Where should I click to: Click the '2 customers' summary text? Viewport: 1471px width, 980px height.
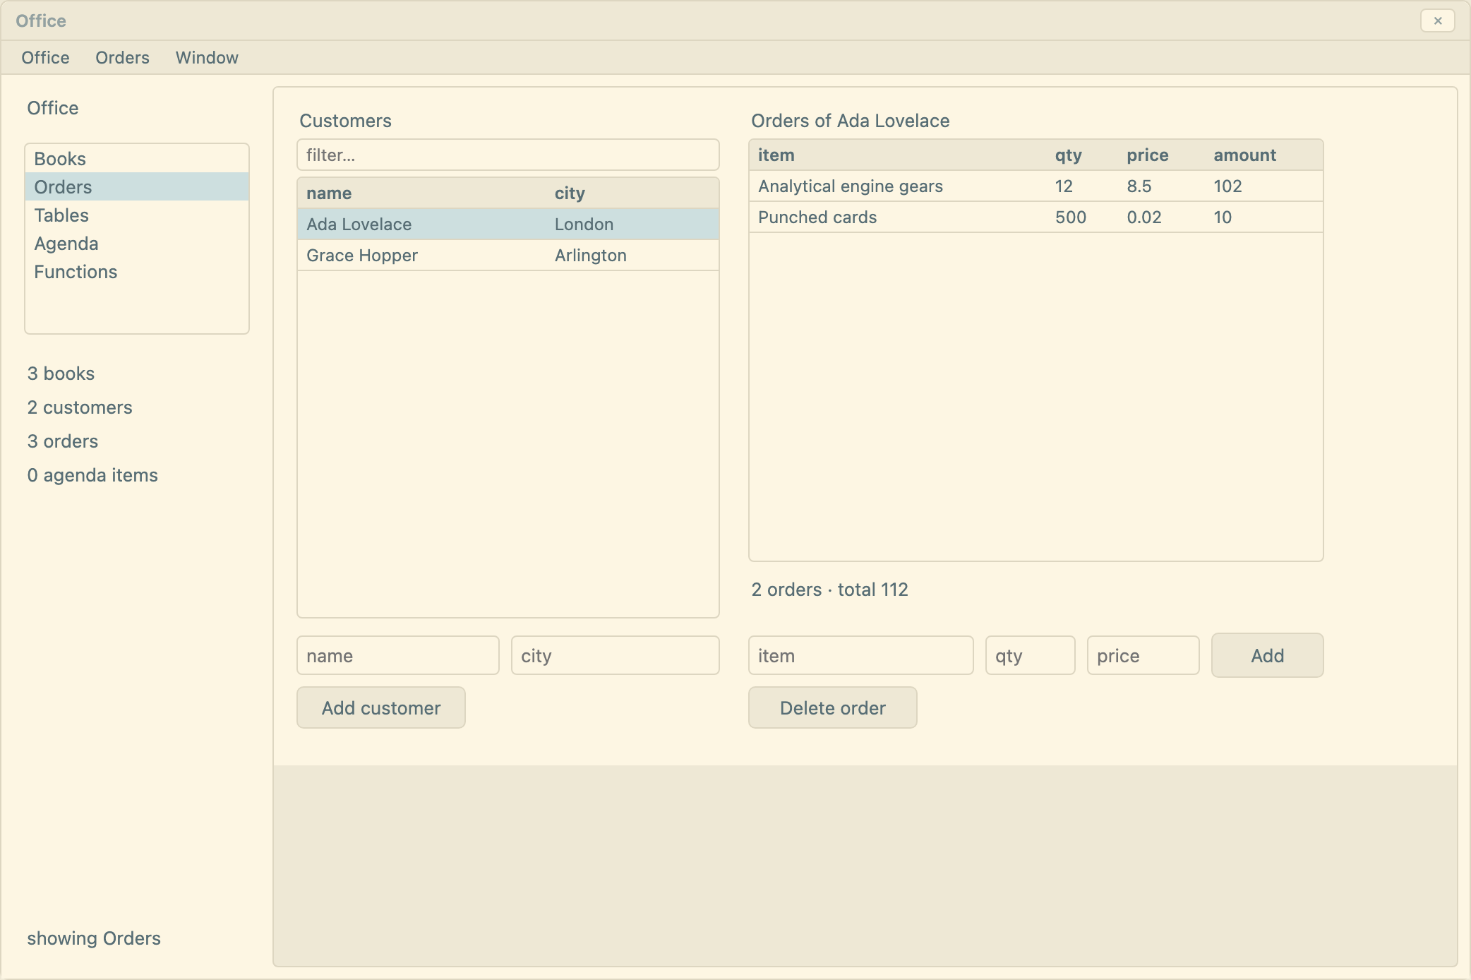point(80,407)
